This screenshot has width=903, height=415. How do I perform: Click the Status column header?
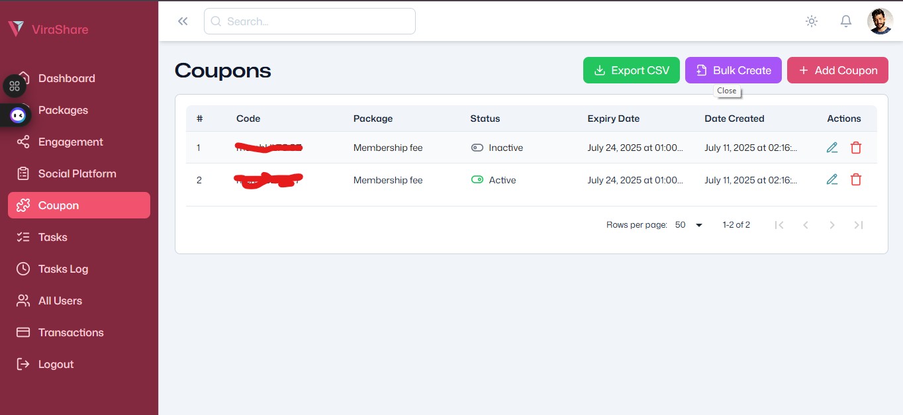[x=485, y=118]
